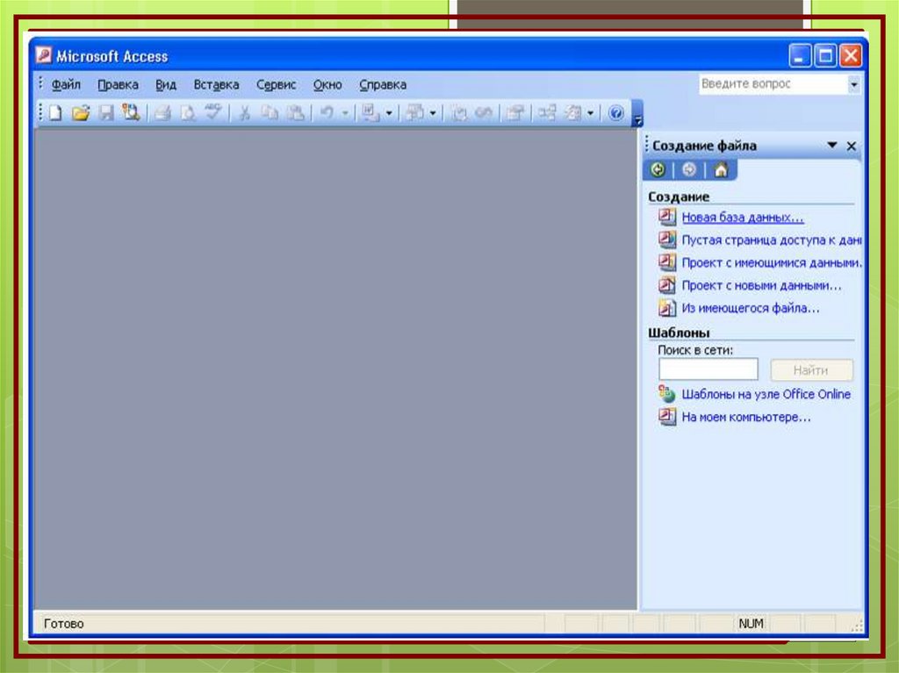The width and height of the screenshot is (899, 673).
Task: Click the Поиск в сети input field
Action: coord(708,369)
